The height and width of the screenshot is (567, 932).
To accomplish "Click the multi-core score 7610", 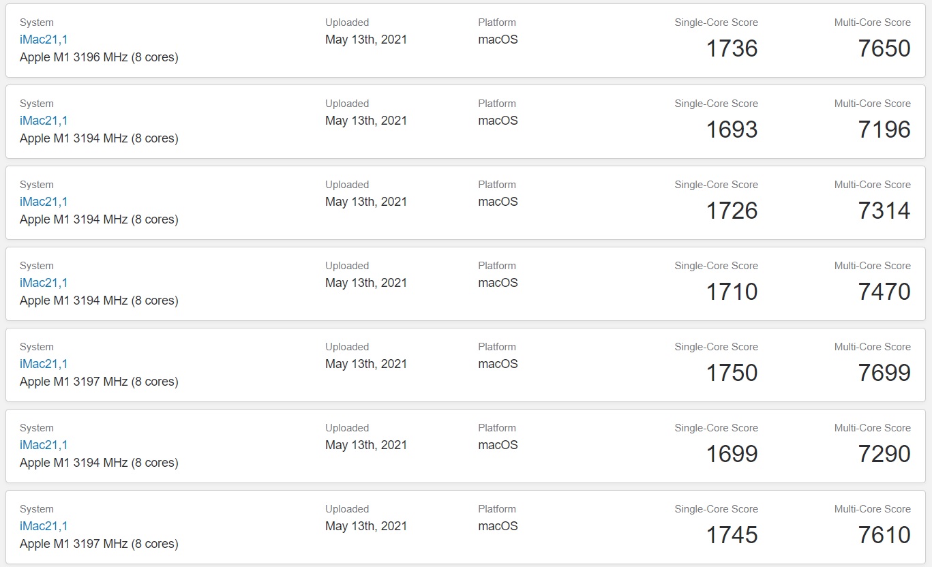I will pyautogui.click(x=884, y=535).
